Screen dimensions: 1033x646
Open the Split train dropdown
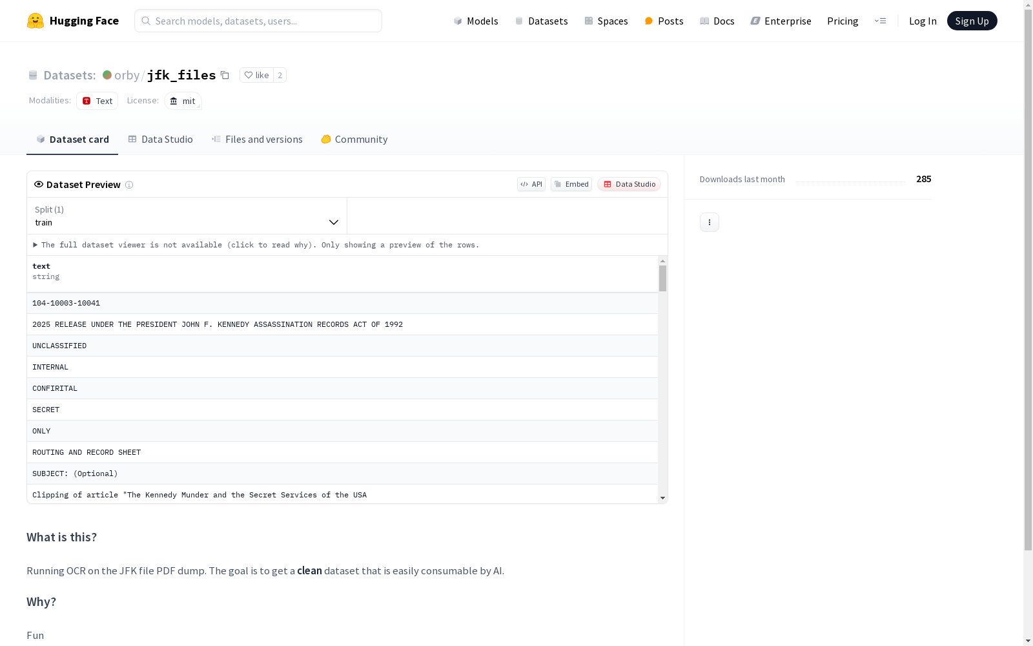187,216
